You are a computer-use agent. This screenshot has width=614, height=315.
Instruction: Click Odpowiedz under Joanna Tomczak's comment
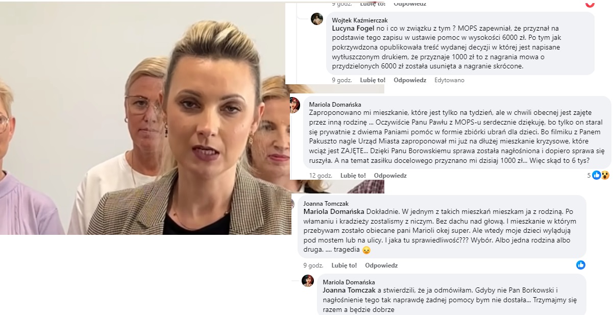click(381, 265)
